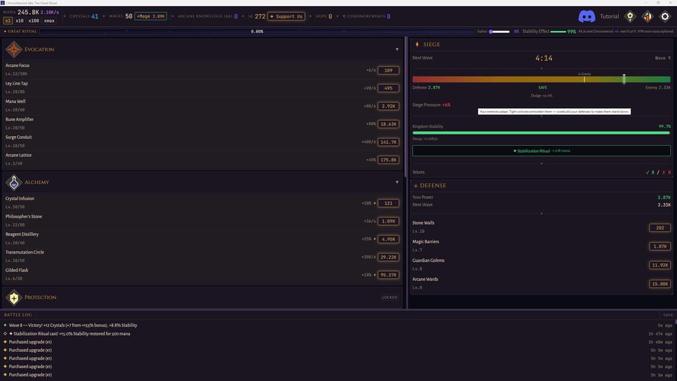Buy Guardian Golems upgrade for 11.92K
Image resolution: width=677 pixels, height=381 pixels.
[x=660, y=265]
